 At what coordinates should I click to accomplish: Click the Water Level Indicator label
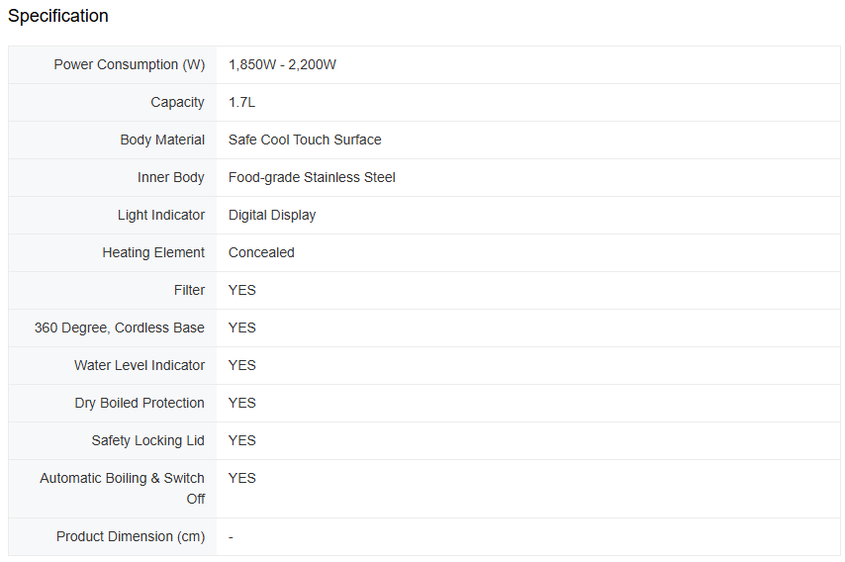pos(140,365)
